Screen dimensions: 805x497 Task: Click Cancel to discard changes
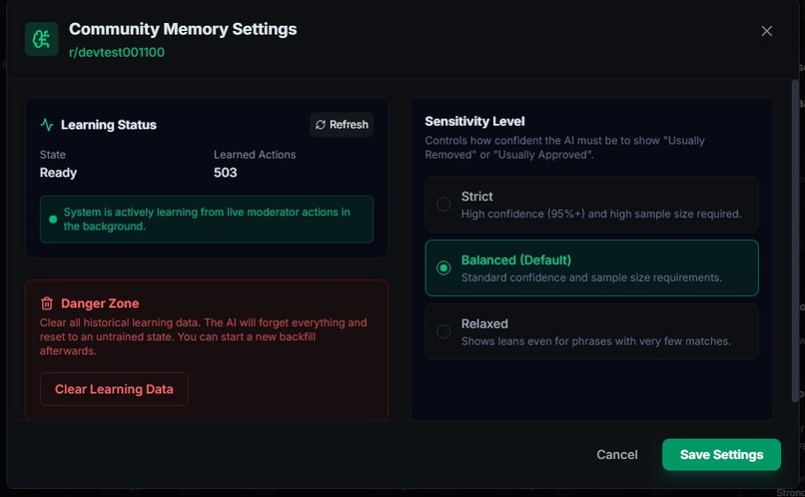[617, 454]
